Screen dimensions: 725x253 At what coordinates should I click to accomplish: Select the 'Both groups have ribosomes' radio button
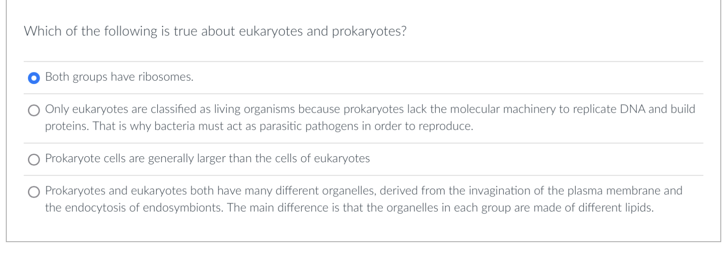[x=34, y=77]
